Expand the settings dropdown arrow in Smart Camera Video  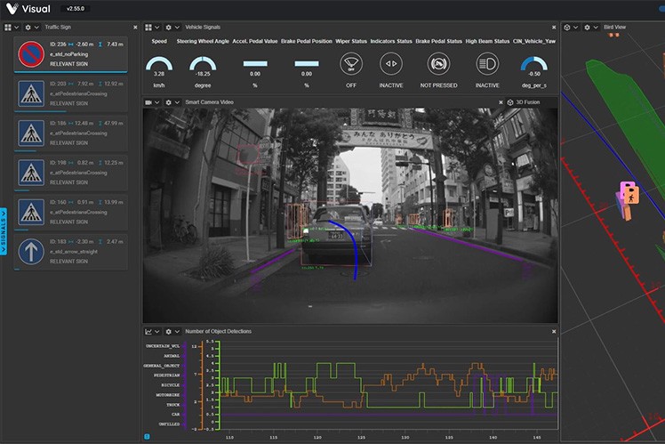click(x=177, y=102)
